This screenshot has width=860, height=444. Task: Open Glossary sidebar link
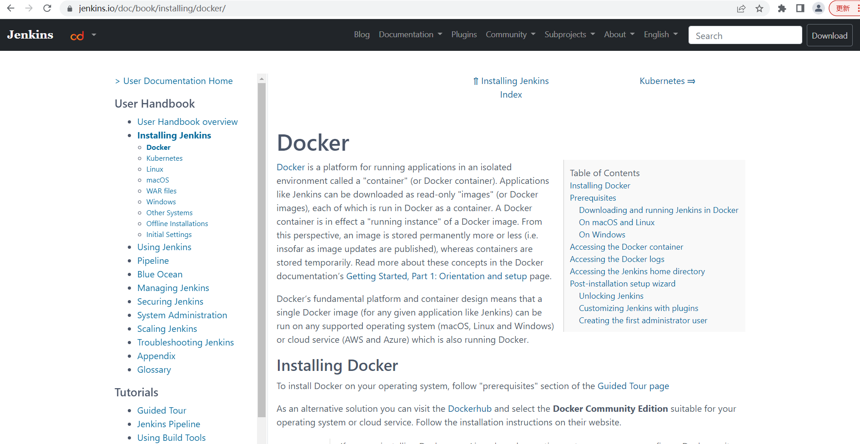point(154,370)
